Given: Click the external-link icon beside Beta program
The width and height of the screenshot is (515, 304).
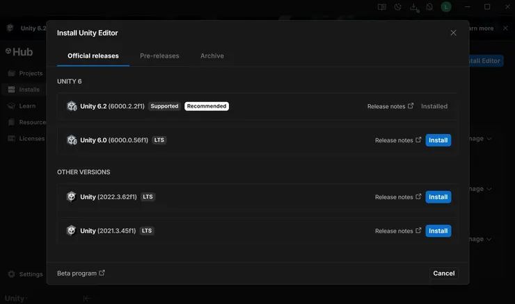Looking at the screenshot, I should (x=102, y=273).
